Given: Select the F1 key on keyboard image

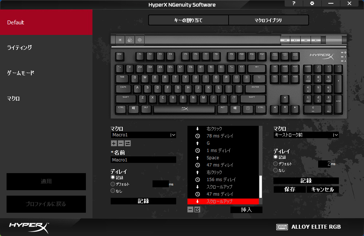Looking at the screenshot, I should [x=140, y=56].
